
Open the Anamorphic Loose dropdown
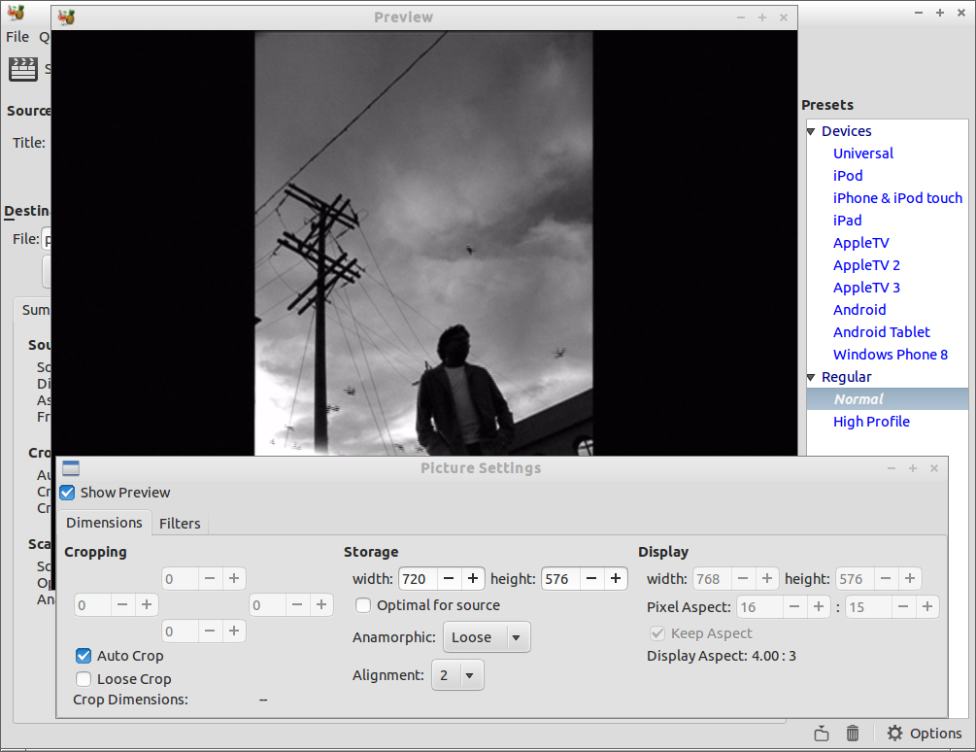point(487,637)
